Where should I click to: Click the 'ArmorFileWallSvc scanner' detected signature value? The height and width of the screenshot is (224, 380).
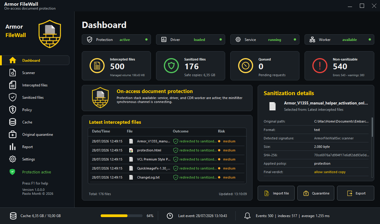click(334, 138)
